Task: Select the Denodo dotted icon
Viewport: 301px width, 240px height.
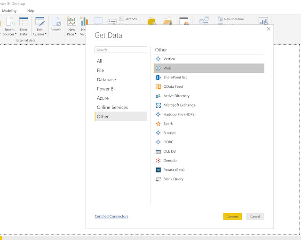Action: tap(158, 161)
